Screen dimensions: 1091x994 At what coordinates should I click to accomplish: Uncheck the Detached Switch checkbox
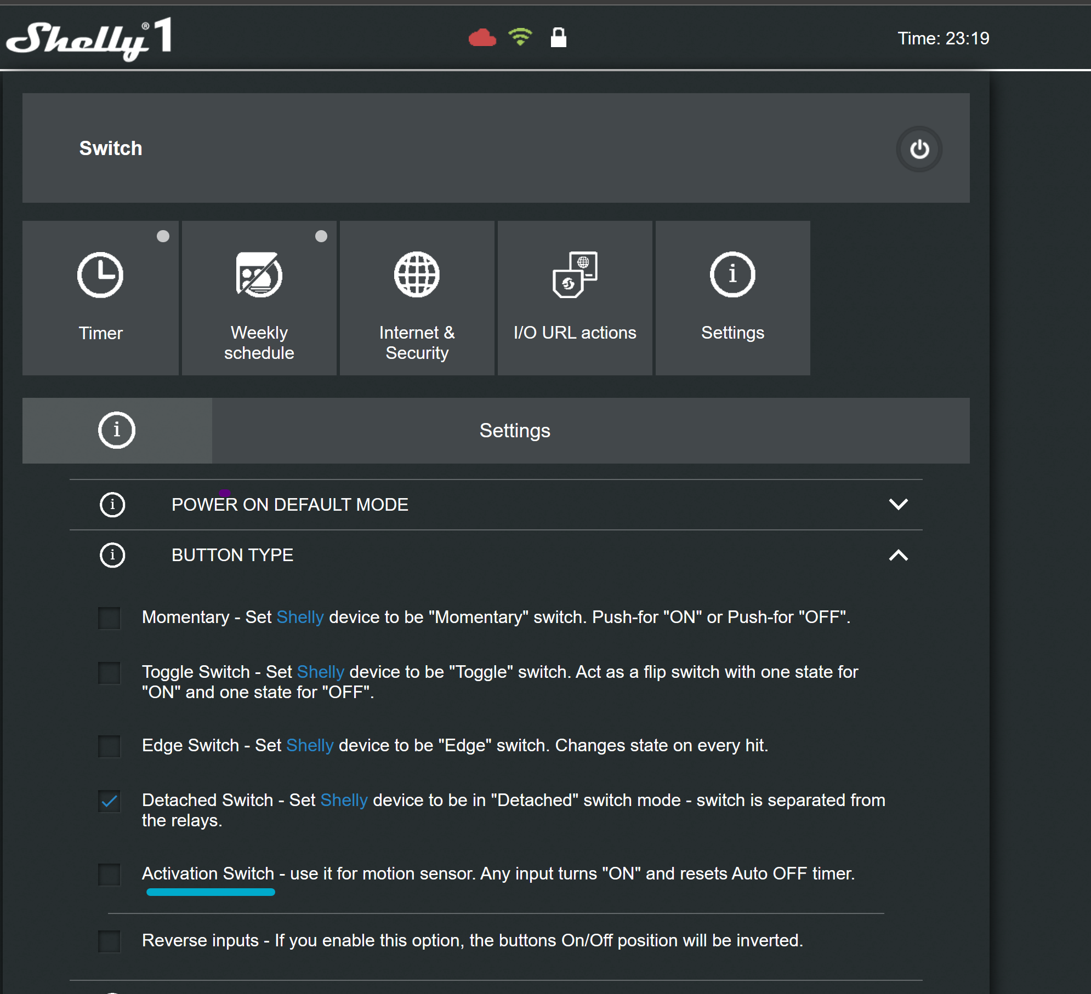(109, 801)
